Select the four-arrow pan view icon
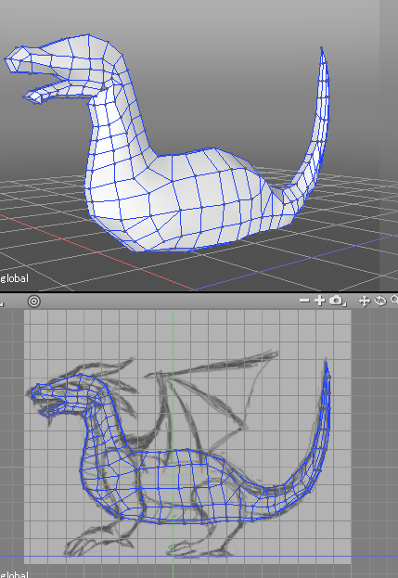This screenshot has width=398, height=578. 364,302
